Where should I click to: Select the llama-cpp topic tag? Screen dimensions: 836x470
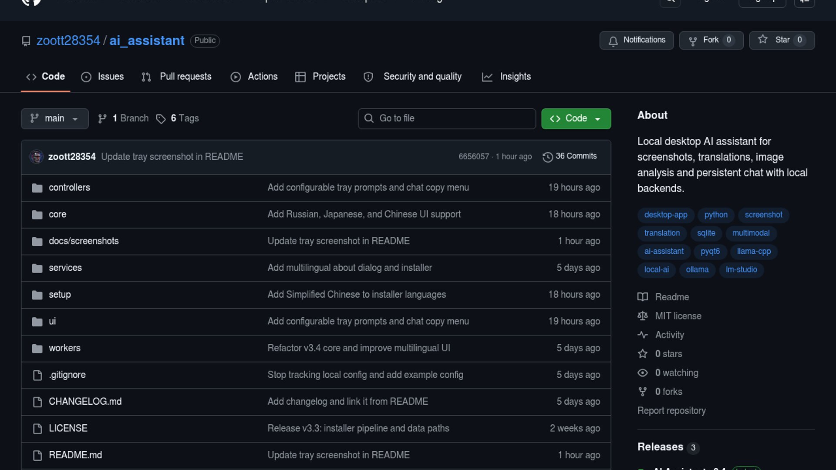[753, 252]
